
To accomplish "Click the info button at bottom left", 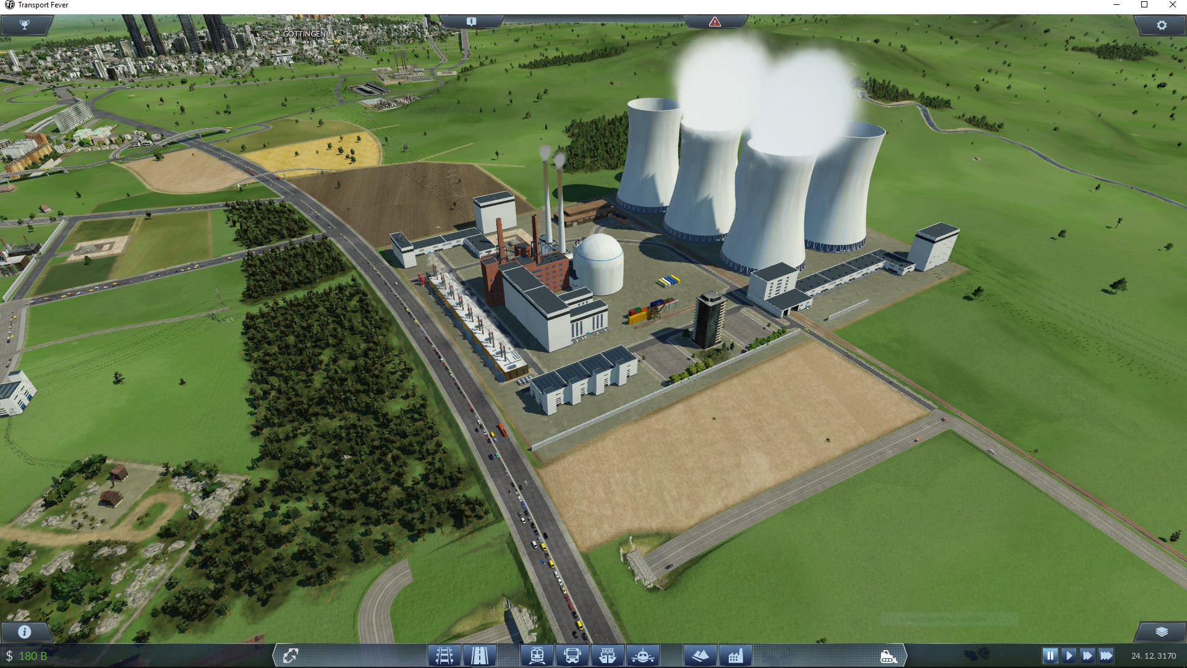I will point(25,632).
